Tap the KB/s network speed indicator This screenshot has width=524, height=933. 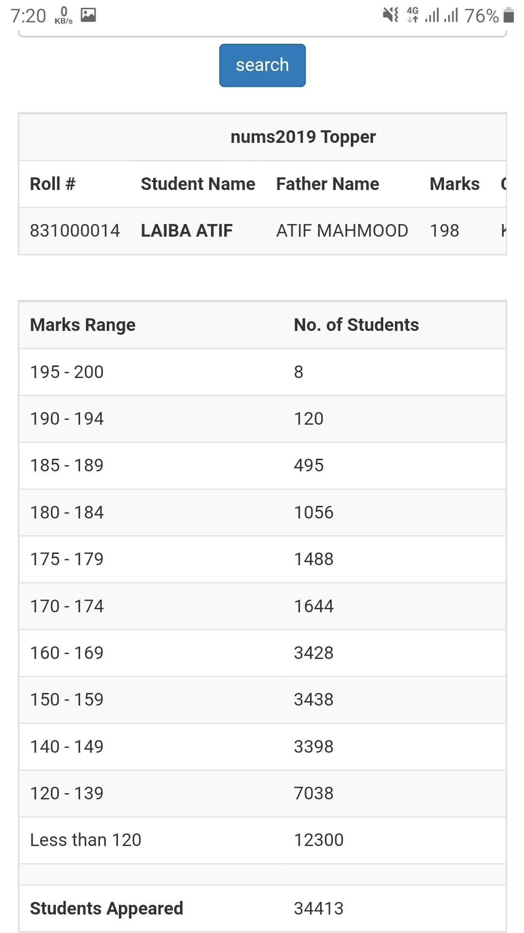64,16
